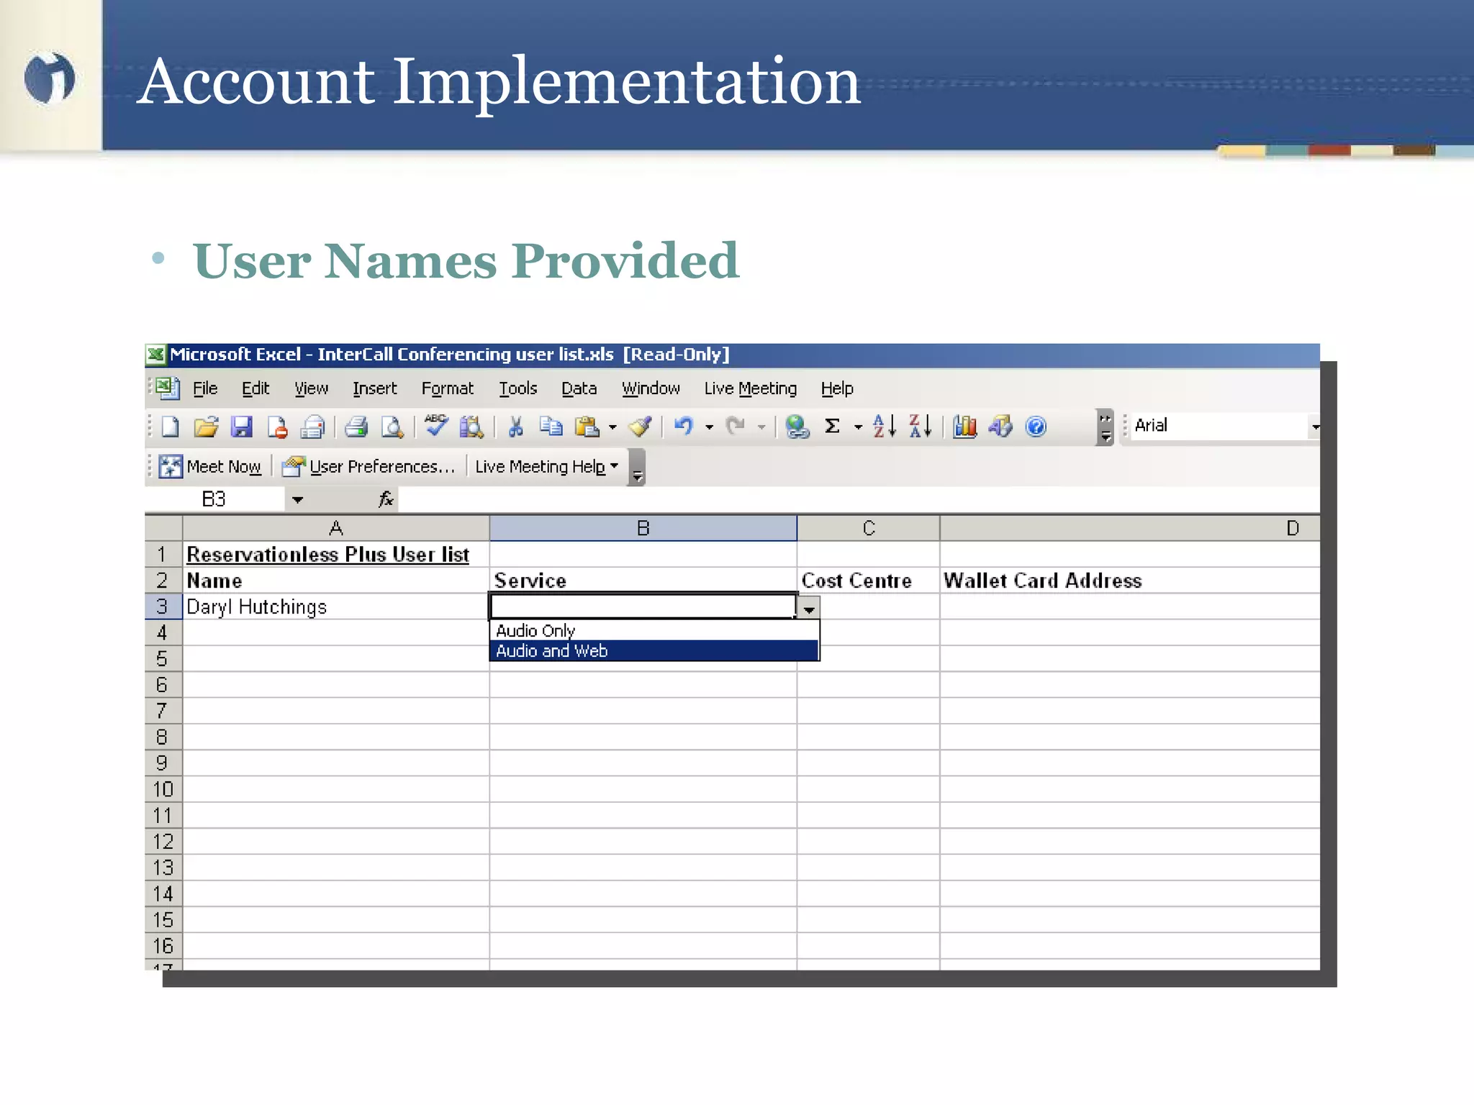Click the Insert Hyperlink globe icon
Viewport: 1474px width, 1105px height.
797,427
